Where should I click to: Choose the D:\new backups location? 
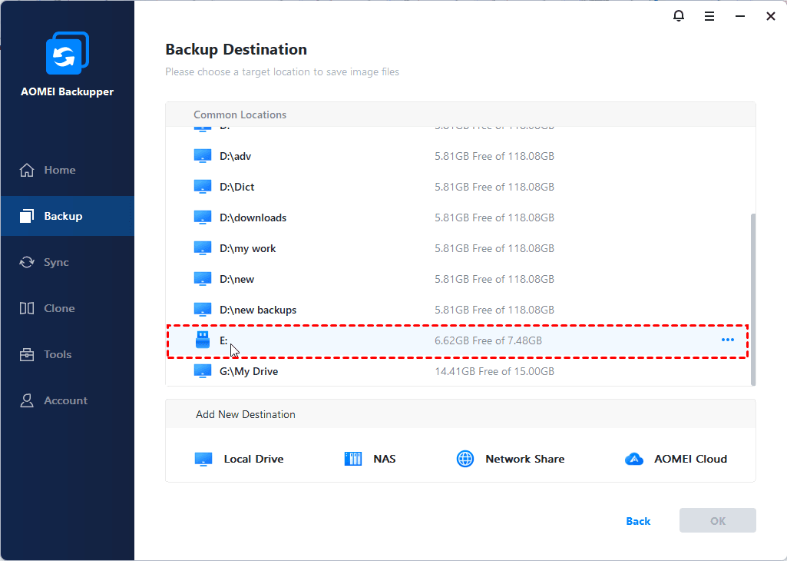[x=257, y=310]
